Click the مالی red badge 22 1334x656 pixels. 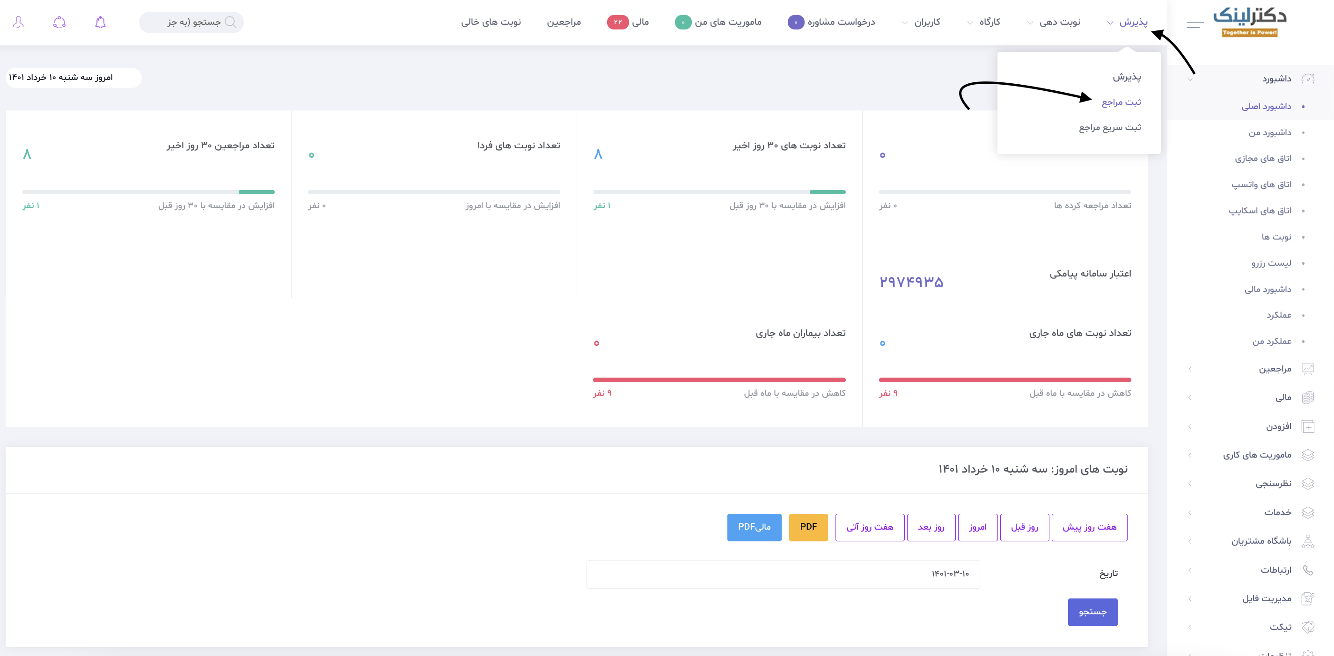[x=618, y=22]
